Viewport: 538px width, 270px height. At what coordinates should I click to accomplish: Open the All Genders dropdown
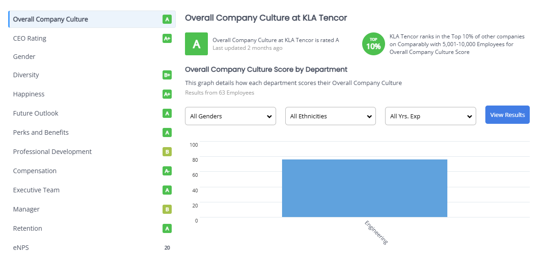231,116
